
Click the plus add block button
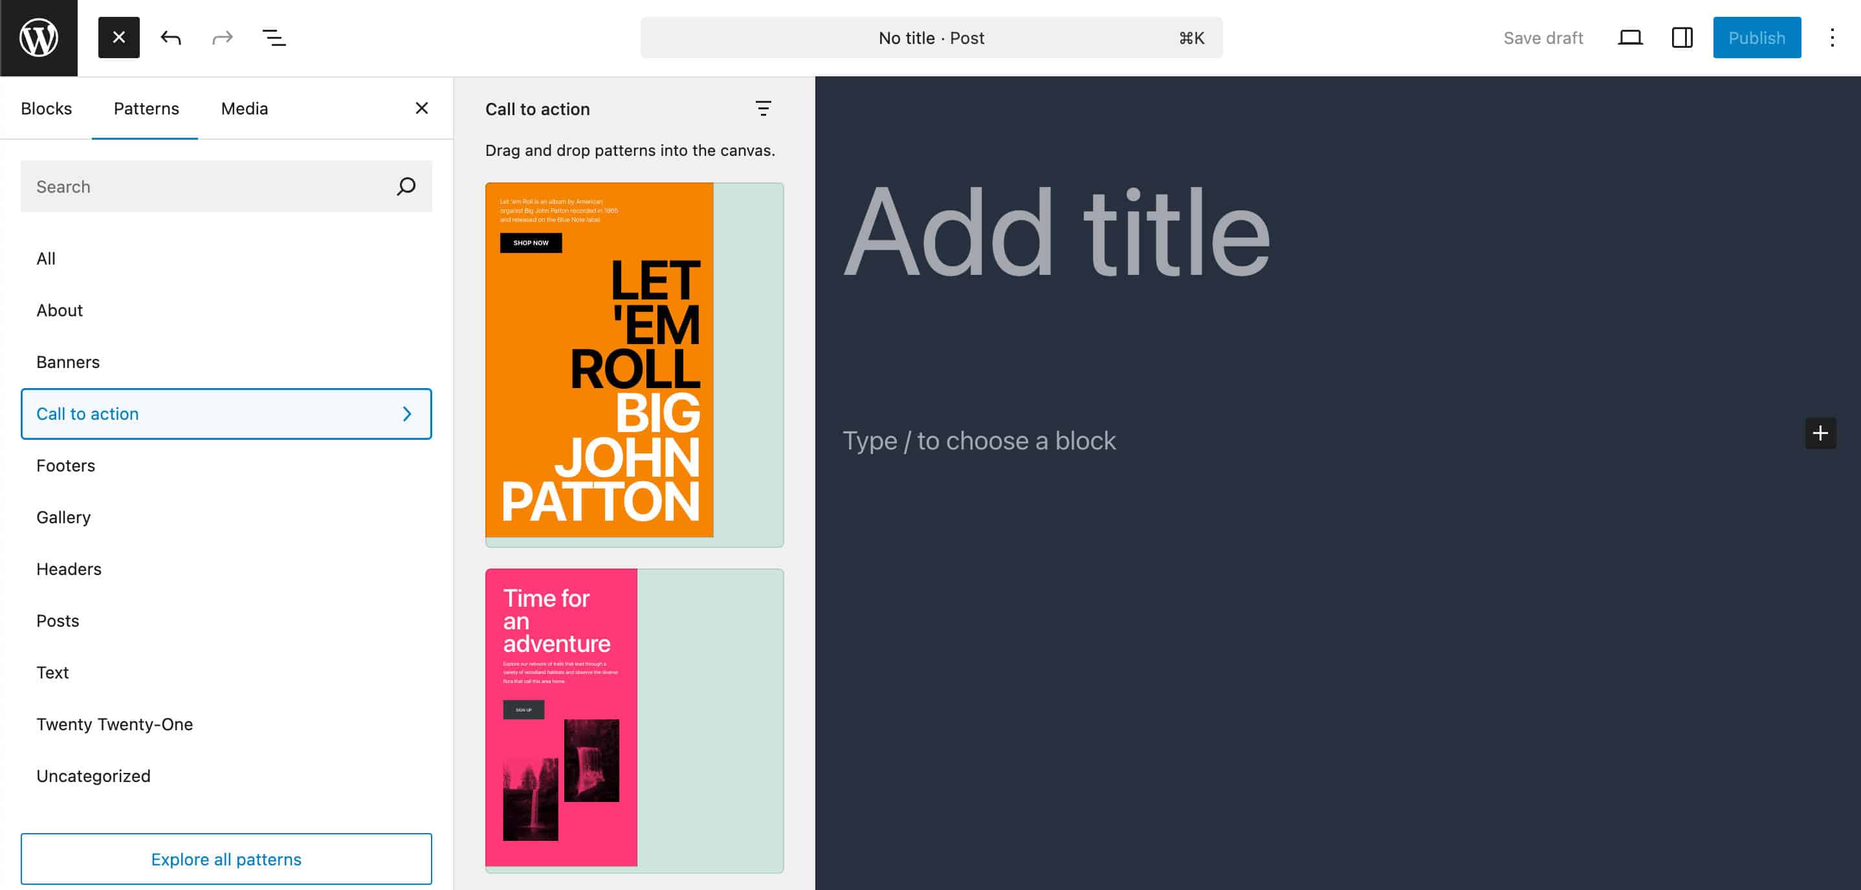[1820, 433]
